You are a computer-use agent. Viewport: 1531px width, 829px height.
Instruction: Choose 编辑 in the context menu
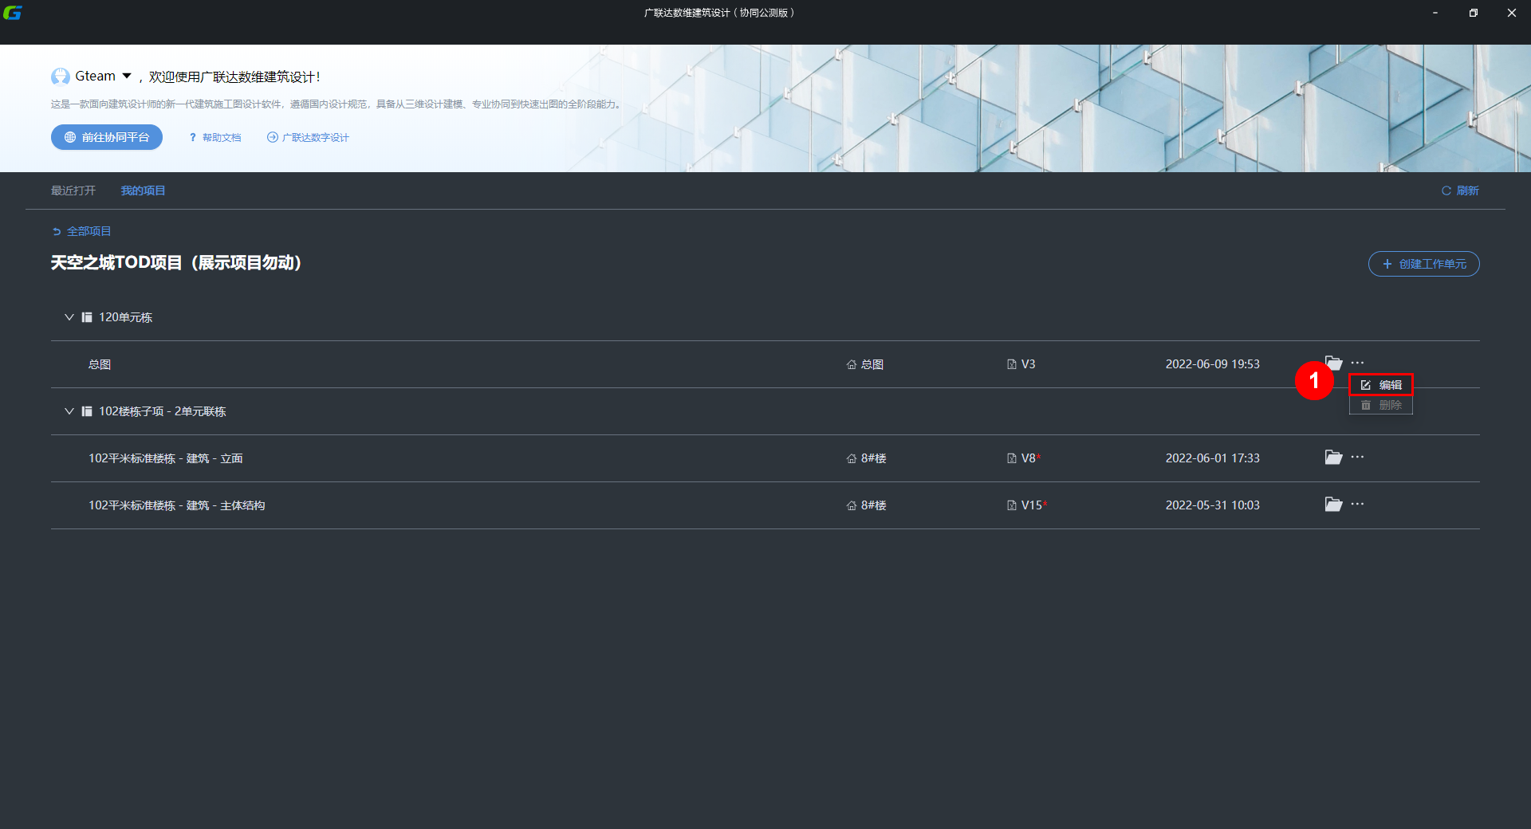1381,385
